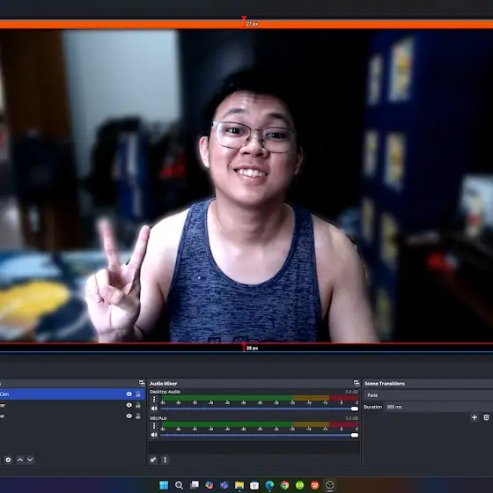Undock the Audio Mixer panel
Image resolution: width=493 pixels, height=493 pixels.
pos(357,383)
